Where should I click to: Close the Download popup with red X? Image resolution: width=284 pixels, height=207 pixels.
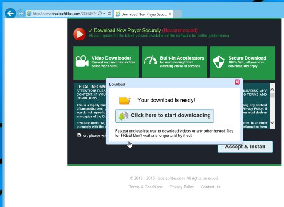pos(237,82)
